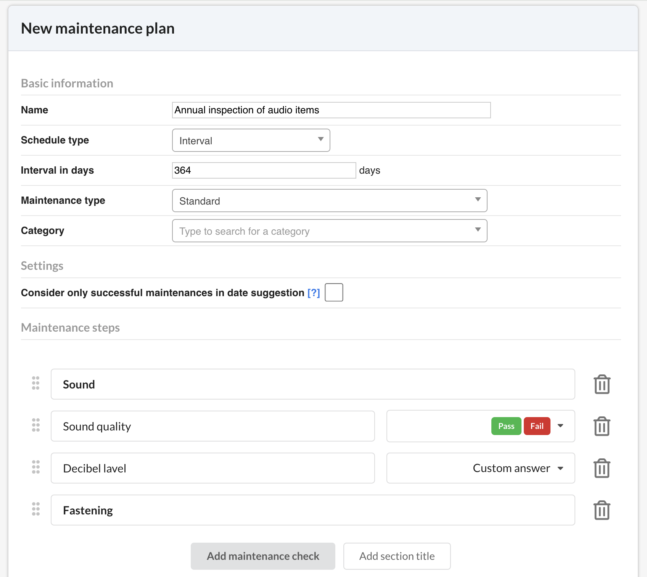Image resolution: width=647 pixels, height=577 pixels.
Task: Focus the plan Name input field
Action: [331, 110]
